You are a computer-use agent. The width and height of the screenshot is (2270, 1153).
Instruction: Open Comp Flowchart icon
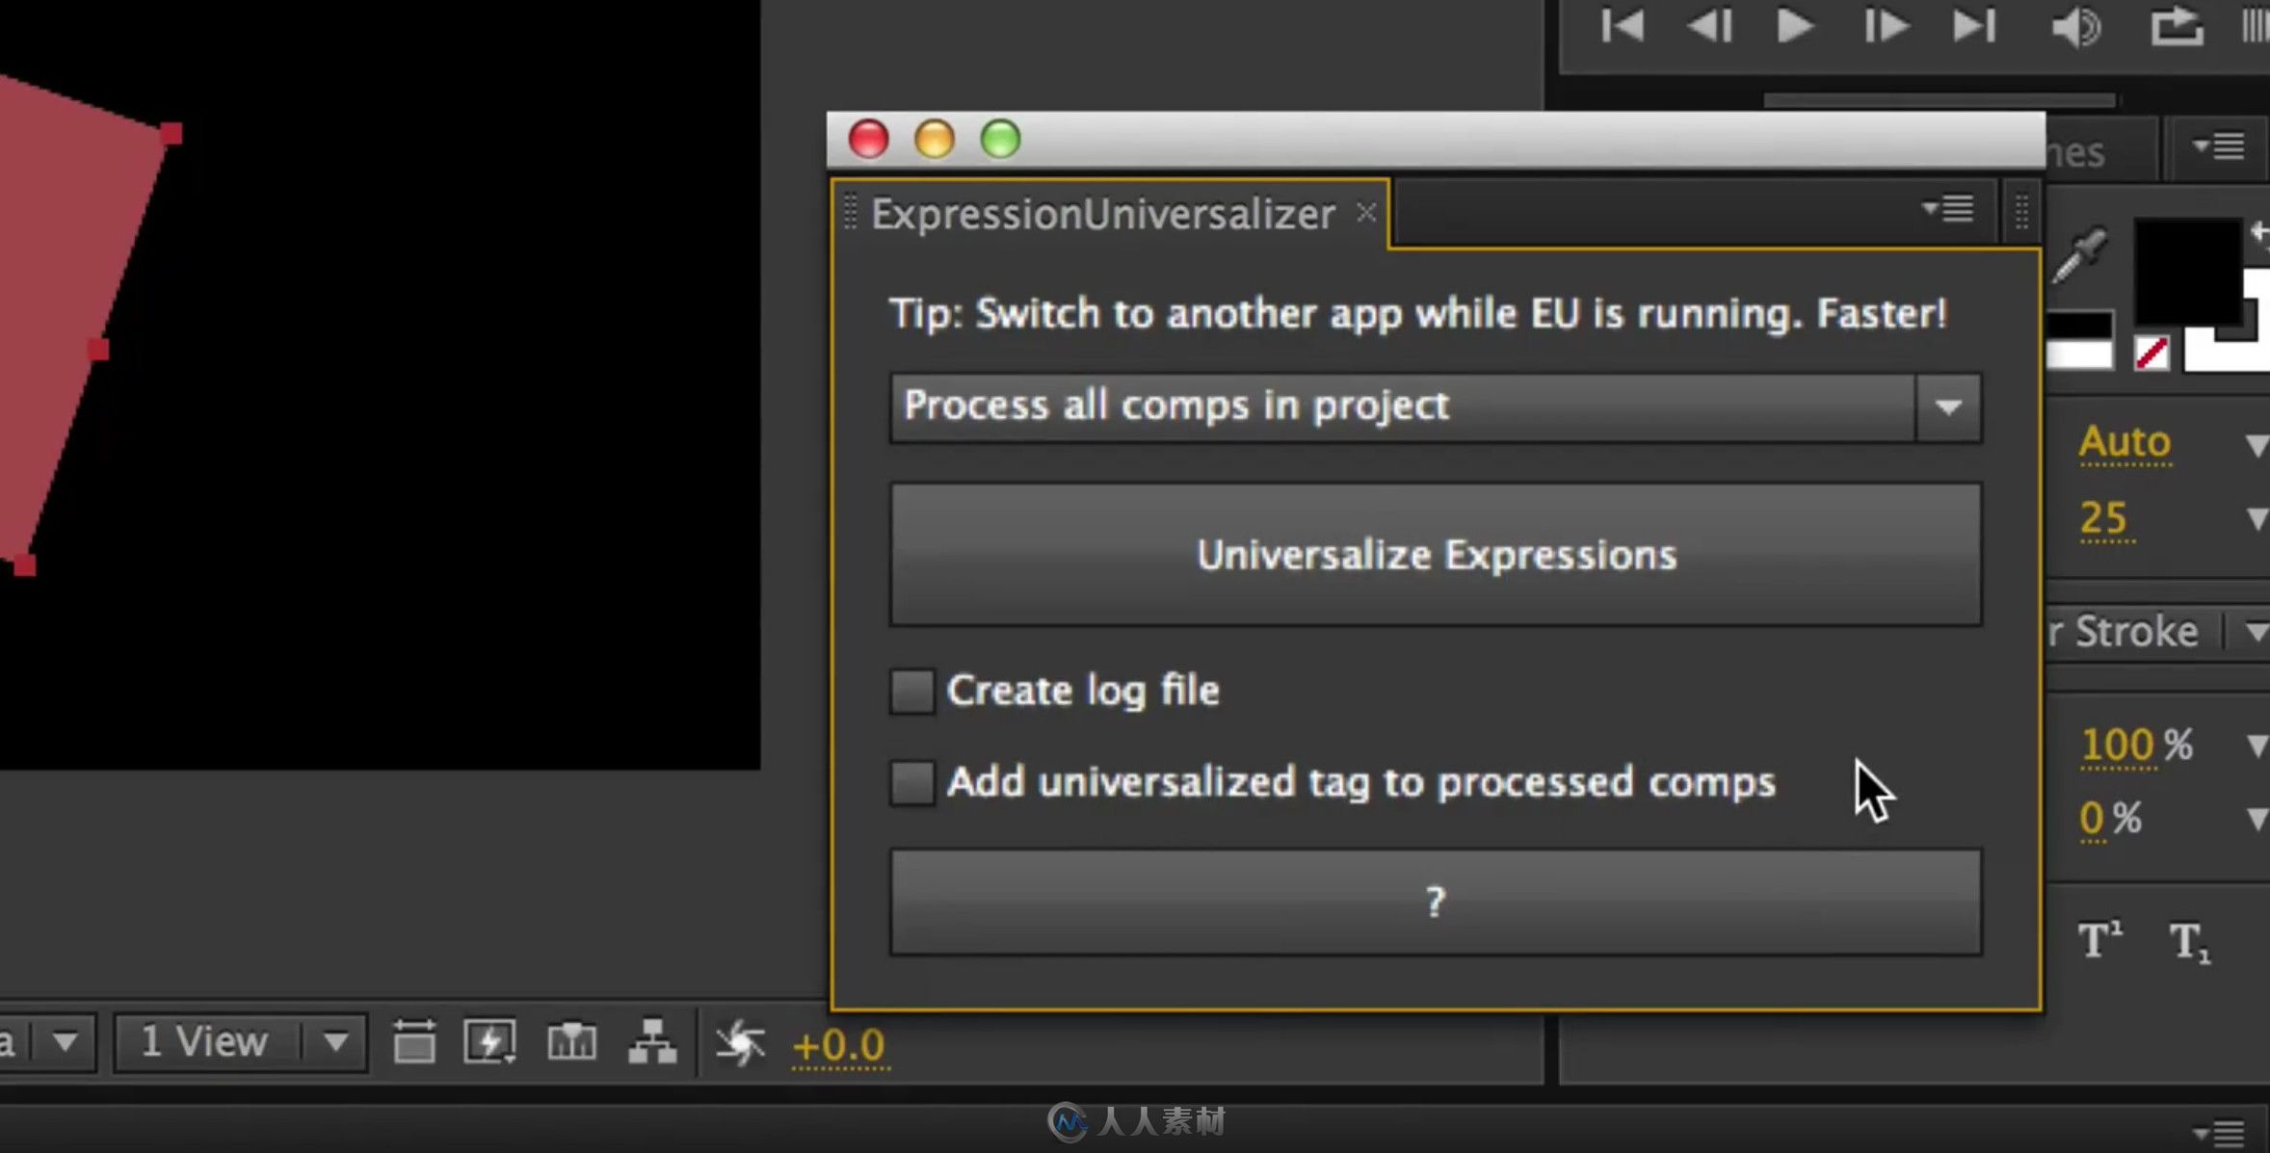click(652, 1042)
